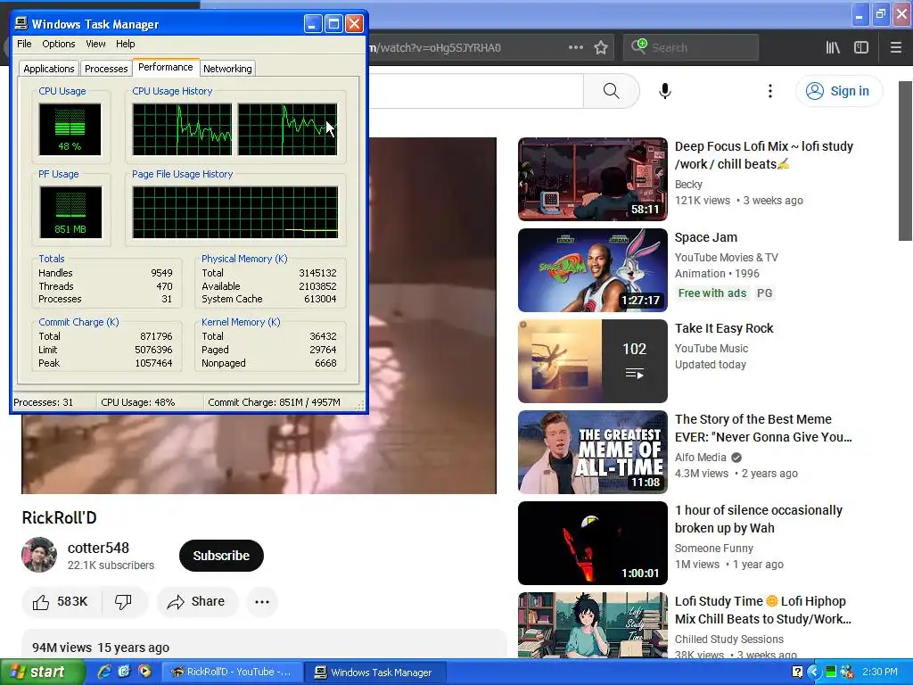Click the Share button

click(x=196, y=602)
